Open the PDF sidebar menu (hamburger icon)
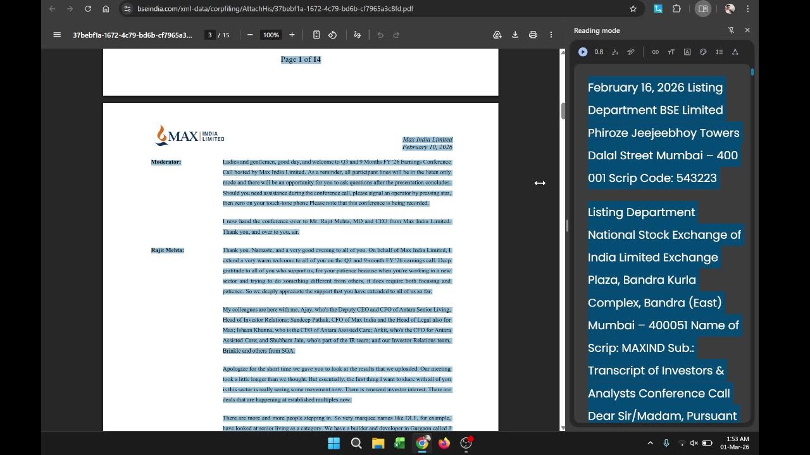Screen dimensions: 810x455 click(57, 35)
